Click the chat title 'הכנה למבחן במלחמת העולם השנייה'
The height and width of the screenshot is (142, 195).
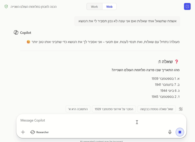pos(33,7)
